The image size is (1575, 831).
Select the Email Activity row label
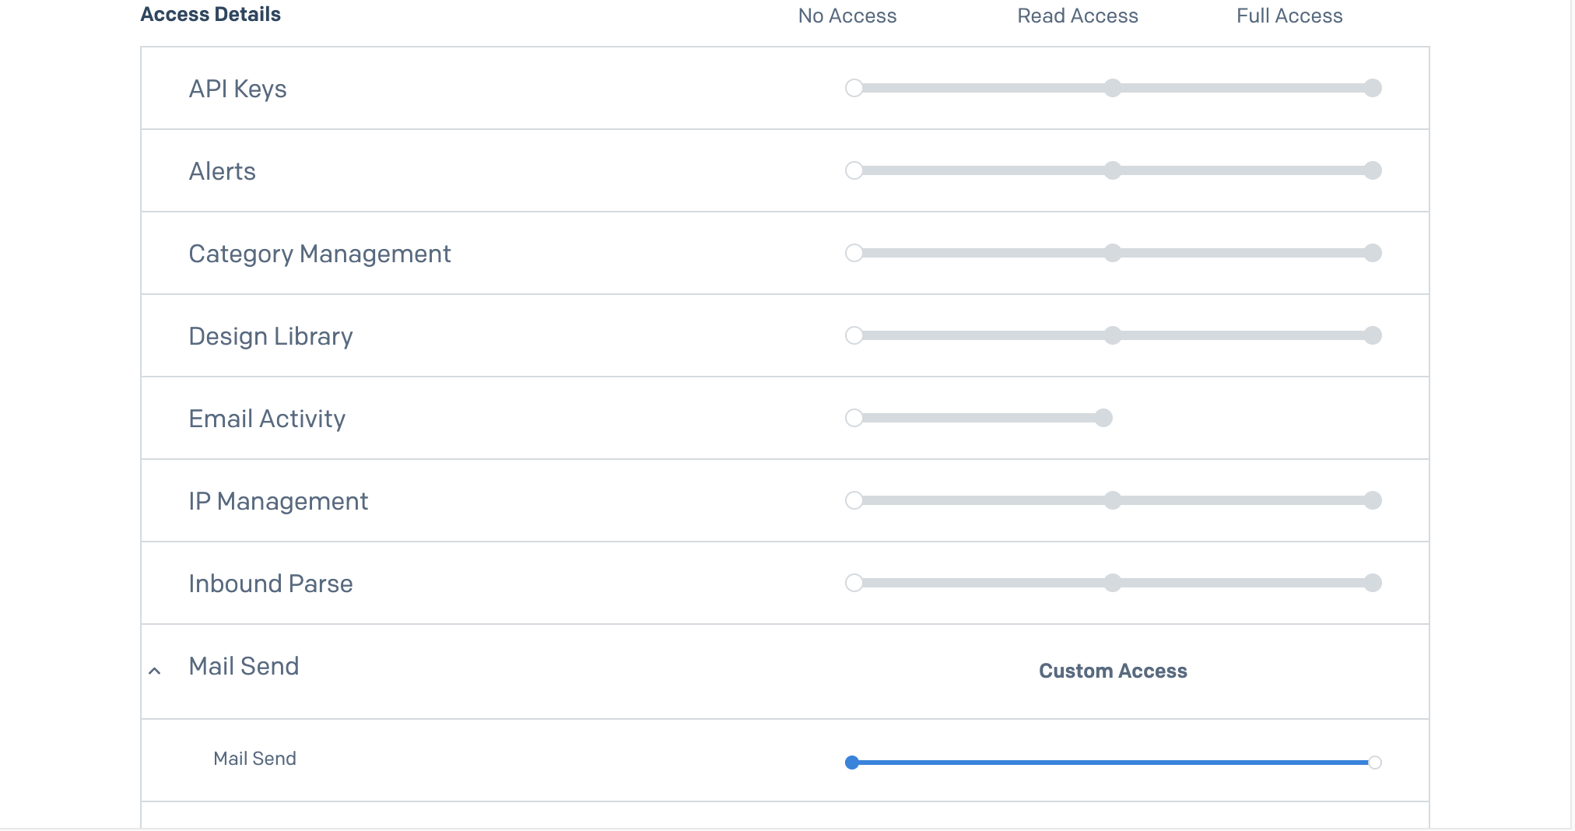[267, 418]
